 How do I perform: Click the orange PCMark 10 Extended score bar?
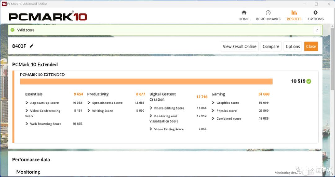point(146,81)
